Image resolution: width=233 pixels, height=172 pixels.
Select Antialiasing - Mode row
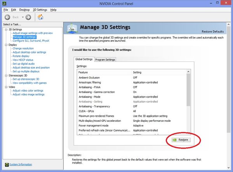[x=132, y=97]
